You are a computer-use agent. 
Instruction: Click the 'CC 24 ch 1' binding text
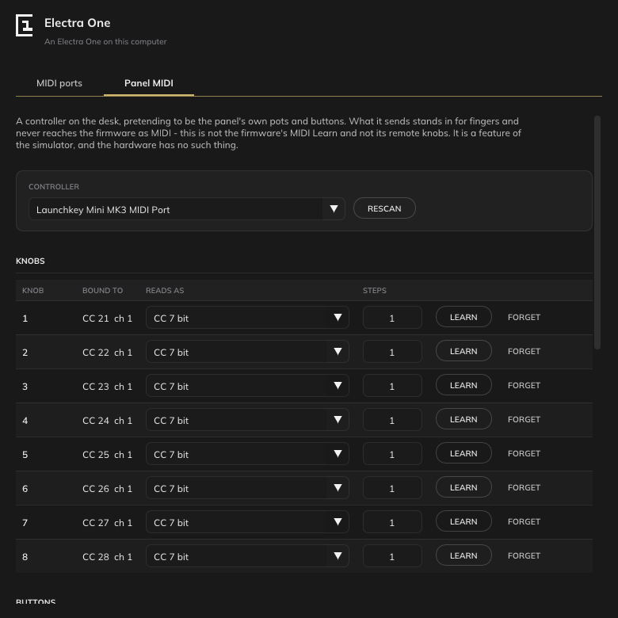pyautogui.click(x=107, y=421)
